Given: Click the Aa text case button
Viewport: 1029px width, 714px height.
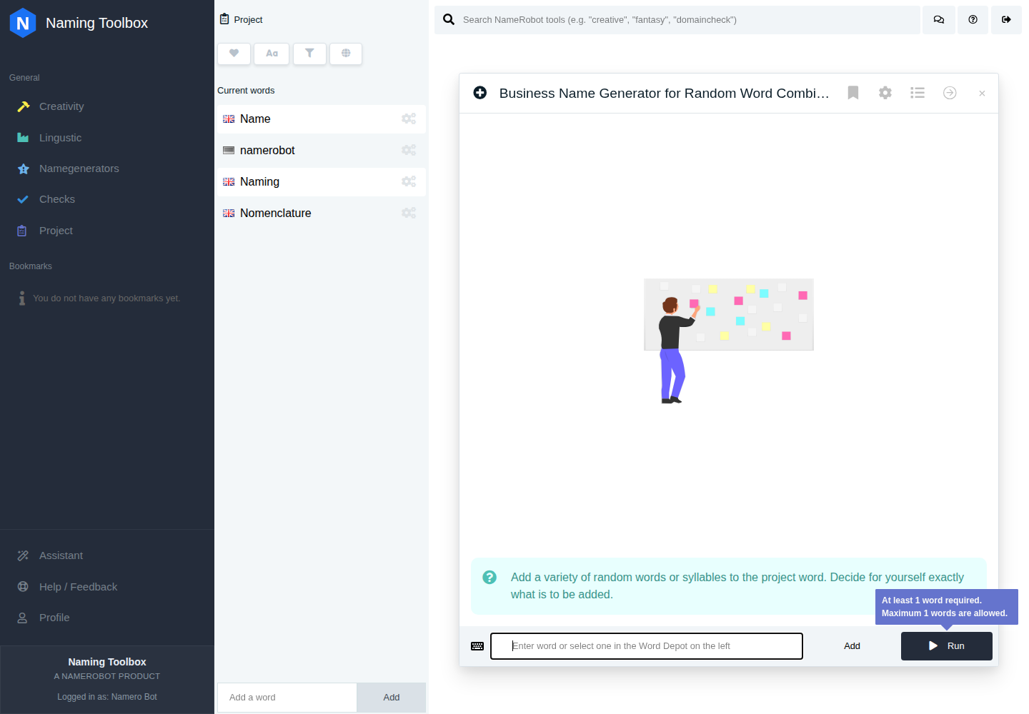Looking at the screenshot, I should (x=272, y=54).
